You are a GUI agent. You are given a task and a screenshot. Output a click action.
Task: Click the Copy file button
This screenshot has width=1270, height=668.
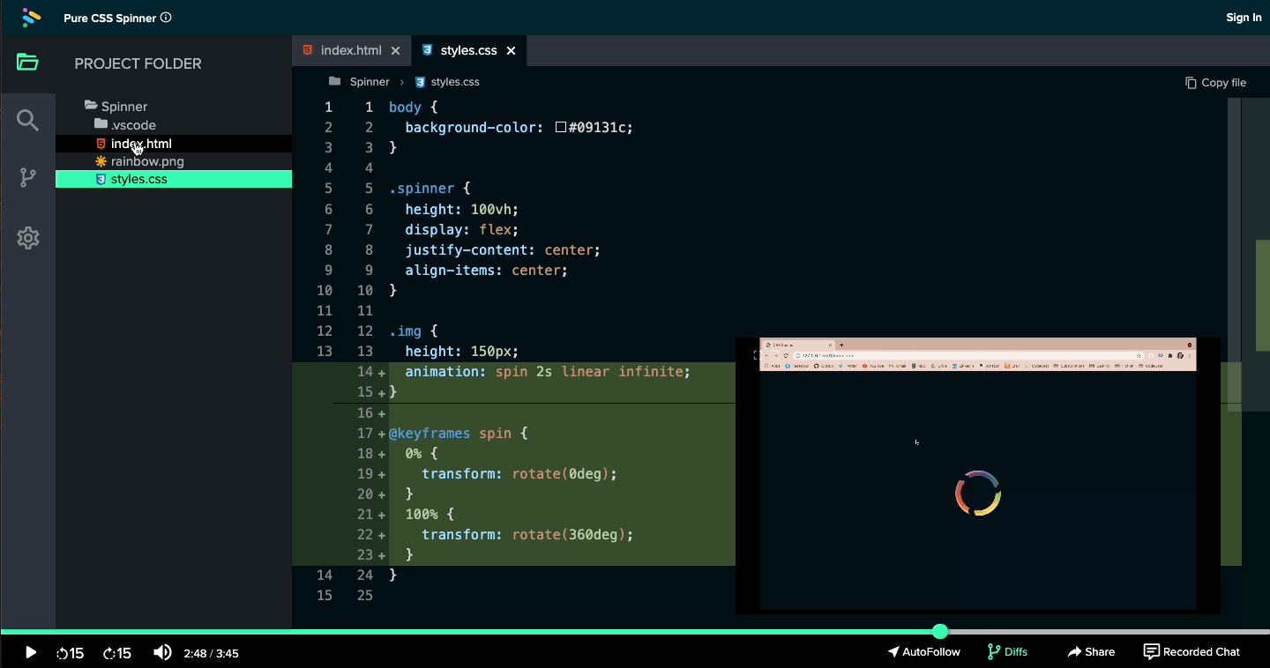(1215, 82)
